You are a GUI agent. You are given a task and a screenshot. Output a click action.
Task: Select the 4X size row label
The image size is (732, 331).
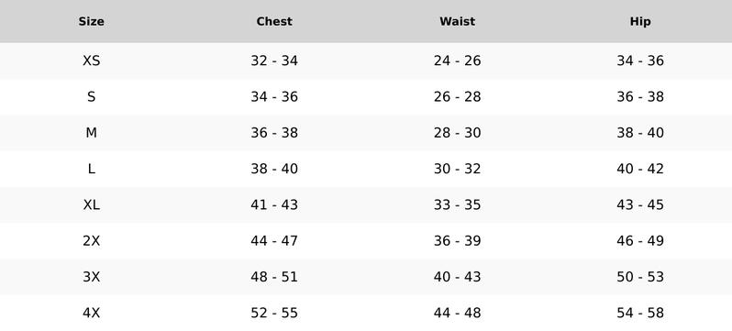[x=91, y=313]
